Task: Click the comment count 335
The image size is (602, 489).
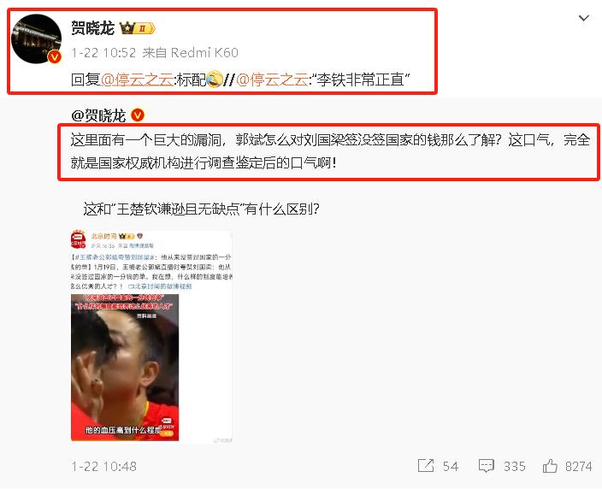Action: [x=515, y=467]
